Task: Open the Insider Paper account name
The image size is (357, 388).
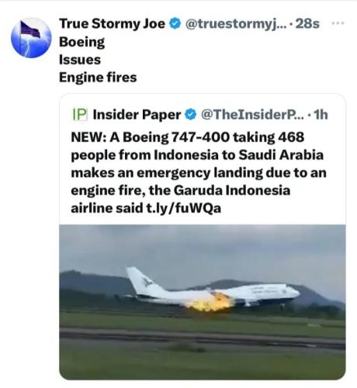Action: (x=137, y=115)
